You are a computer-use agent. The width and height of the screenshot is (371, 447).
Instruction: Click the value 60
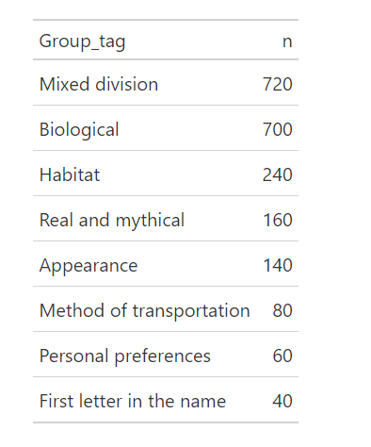click(x=282, y=356)
